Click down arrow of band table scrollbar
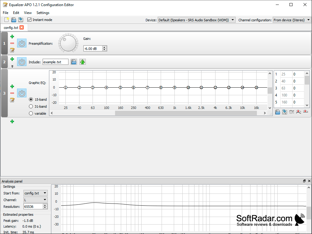312x234 pixels. pos(307,105)
